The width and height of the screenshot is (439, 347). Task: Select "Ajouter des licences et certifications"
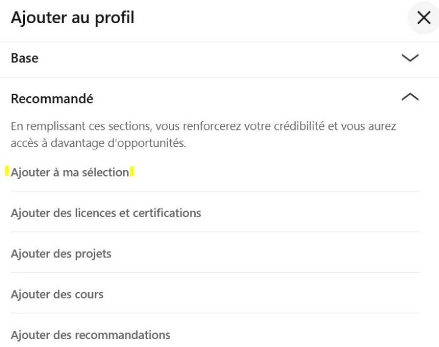pyautogui.click(x=106, y=213)
